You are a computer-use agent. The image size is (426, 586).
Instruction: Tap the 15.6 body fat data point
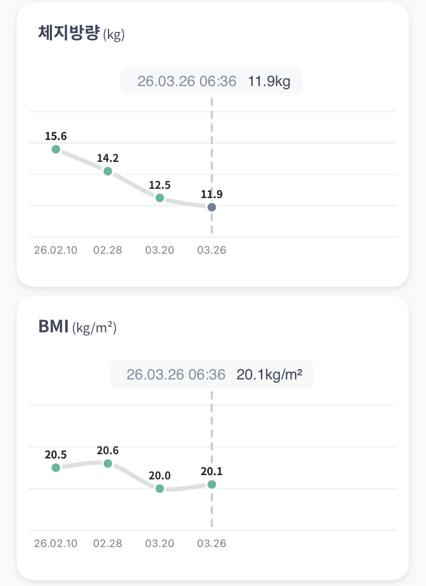[56, 149]
